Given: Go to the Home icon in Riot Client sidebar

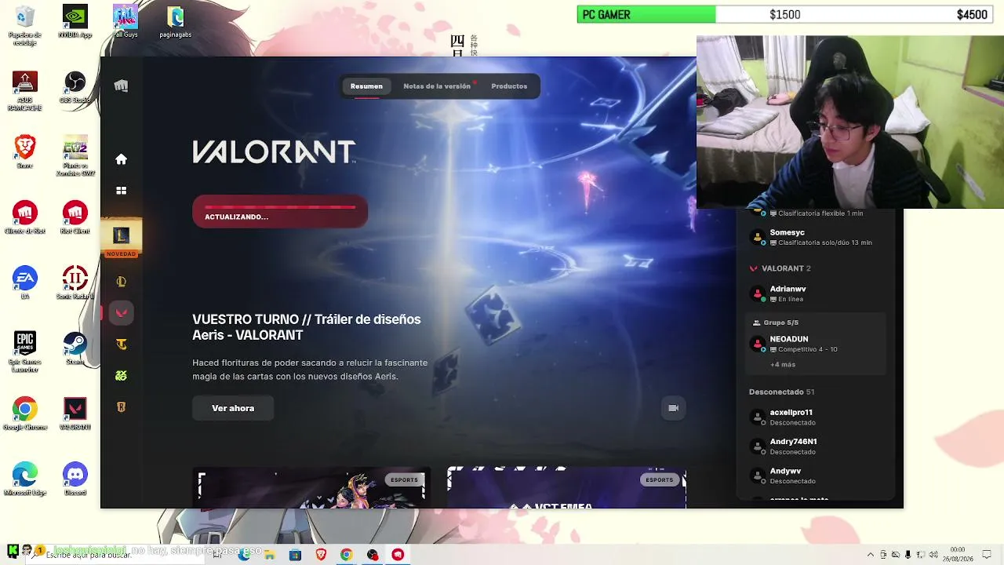Looking at the screenshot, I should (x=121, y=159).
